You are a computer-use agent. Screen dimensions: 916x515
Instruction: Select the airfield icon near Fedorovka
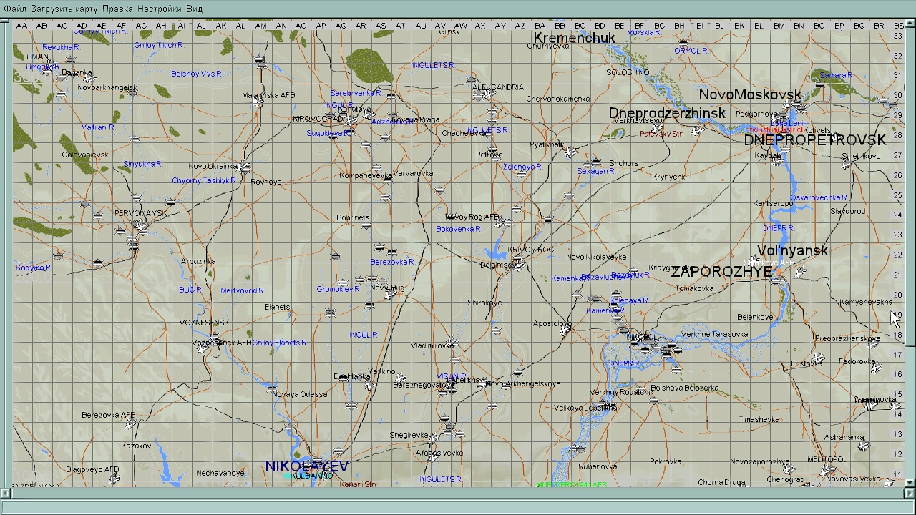point(877,369)
